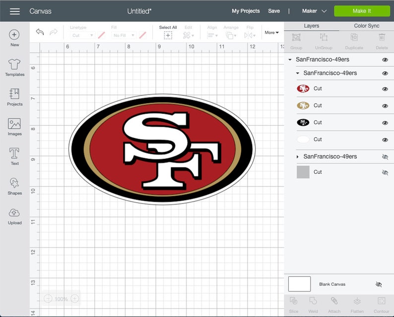394x317 pixels.
Task: Use the Weld tool
Action: [x=313, y=305]
